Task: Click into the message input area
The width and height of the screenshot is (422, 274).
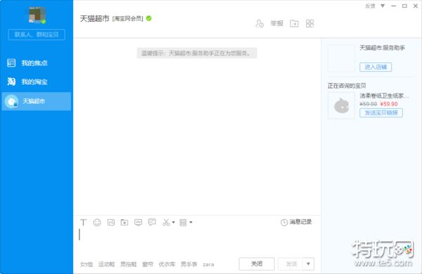Action: coord(197,242)
